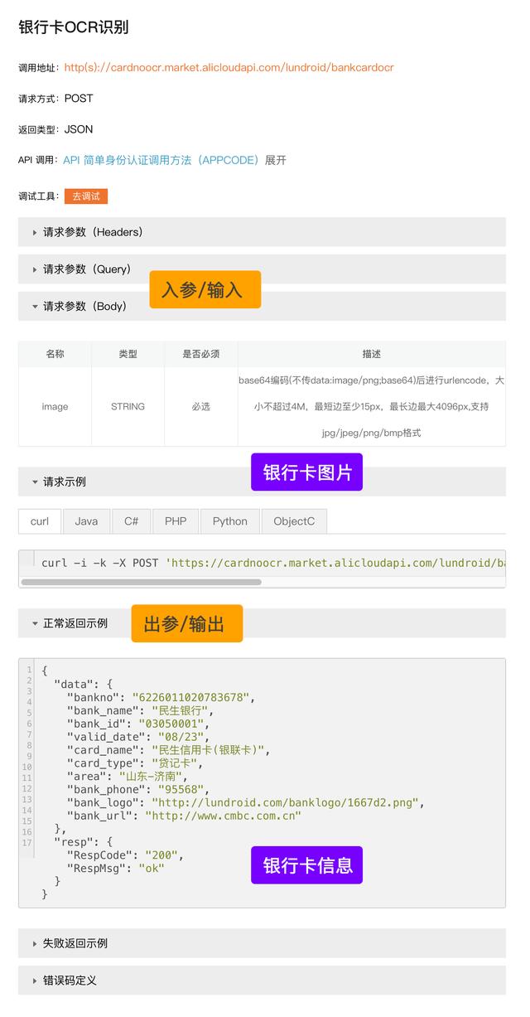Select the C# example tab
530x1017 pixels.
coord(131,521)
